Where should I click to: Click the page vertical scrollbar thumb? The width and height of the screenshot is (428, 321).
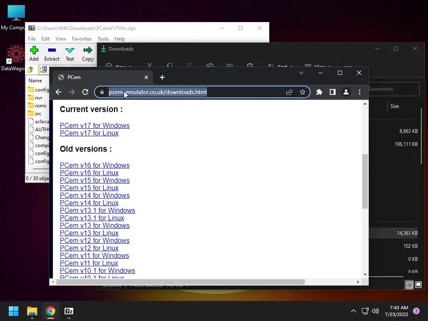(365, 181)
